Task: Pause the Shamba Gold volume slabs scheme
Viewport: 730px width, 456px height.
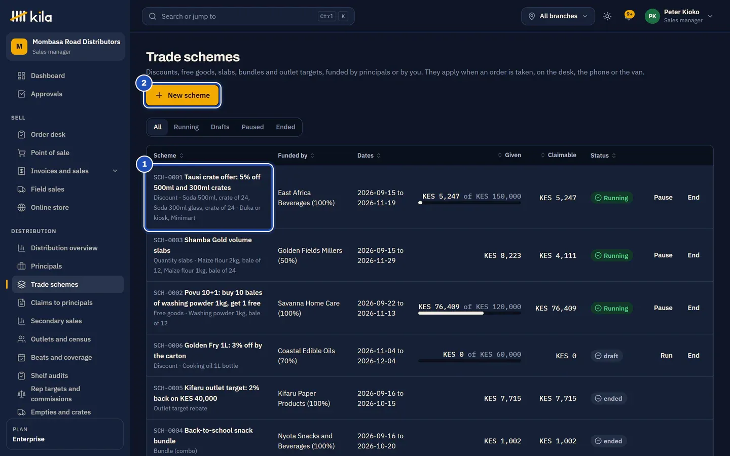Action: pos(663,255)
